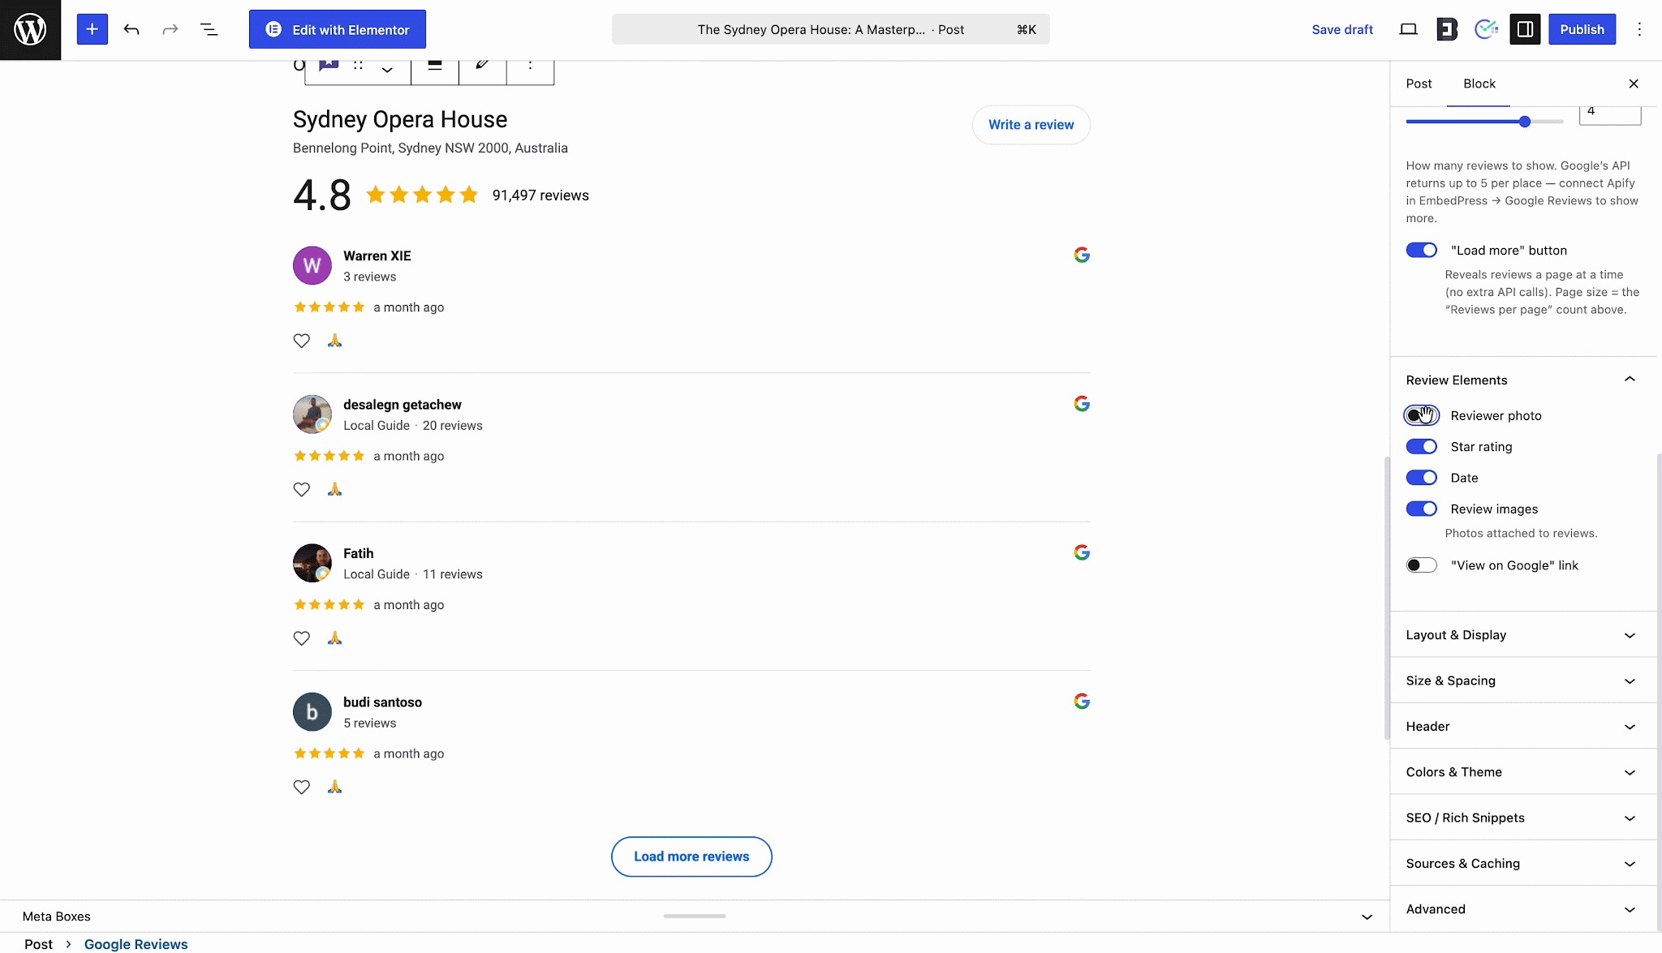Screen dimensions: 1662x953
Task: Click Edit with Elementor button
Action: click(x=337, y=29)
